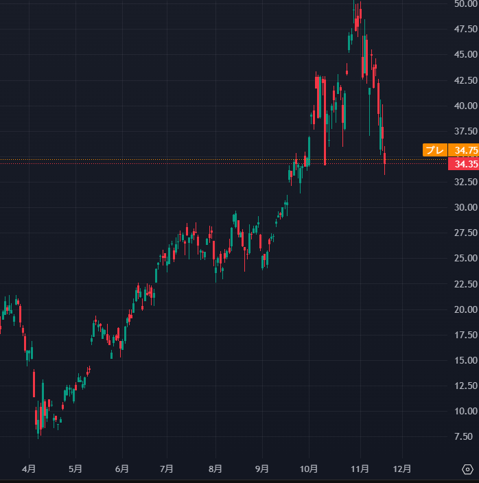This screenshot has height=483, width=479.
Task: Open chart settings hexagon icon
Action: [467, 470]
